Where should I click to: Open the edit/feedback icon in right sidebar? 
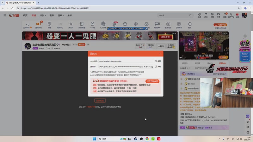click(248, 132)
